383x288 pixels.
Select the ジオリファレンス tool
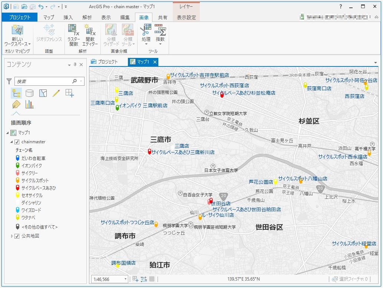coord(49,33)
